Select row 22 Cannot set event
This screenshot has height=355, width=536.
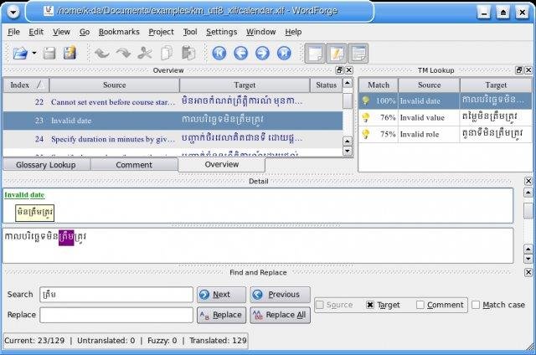click(x=173, y=102)
